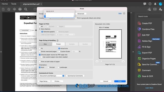Open the Create PDF tool
164x92 pixels.
[145, 23]
